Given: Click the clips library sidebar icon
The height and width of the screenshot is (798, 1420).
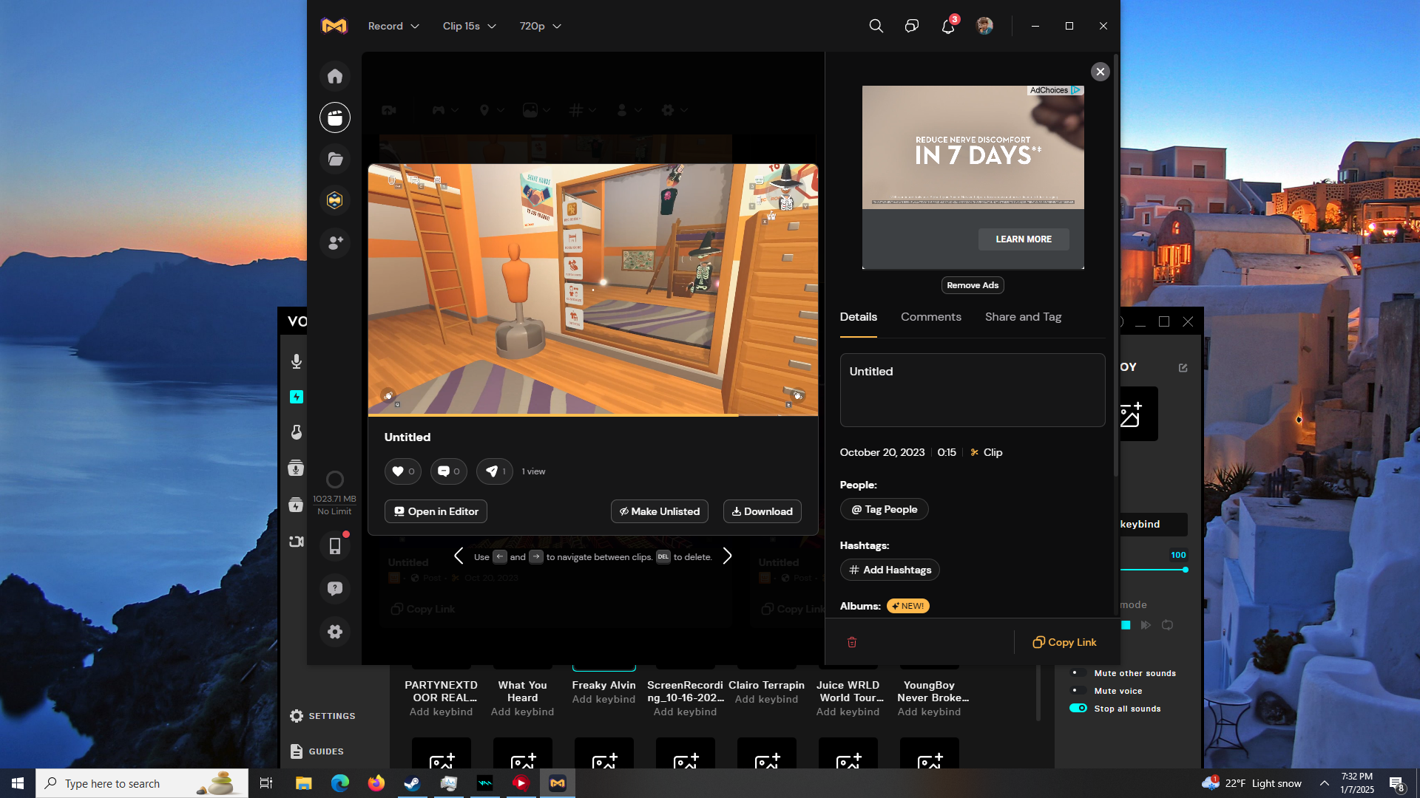Looking at the screenshot, I should point(335,117).
